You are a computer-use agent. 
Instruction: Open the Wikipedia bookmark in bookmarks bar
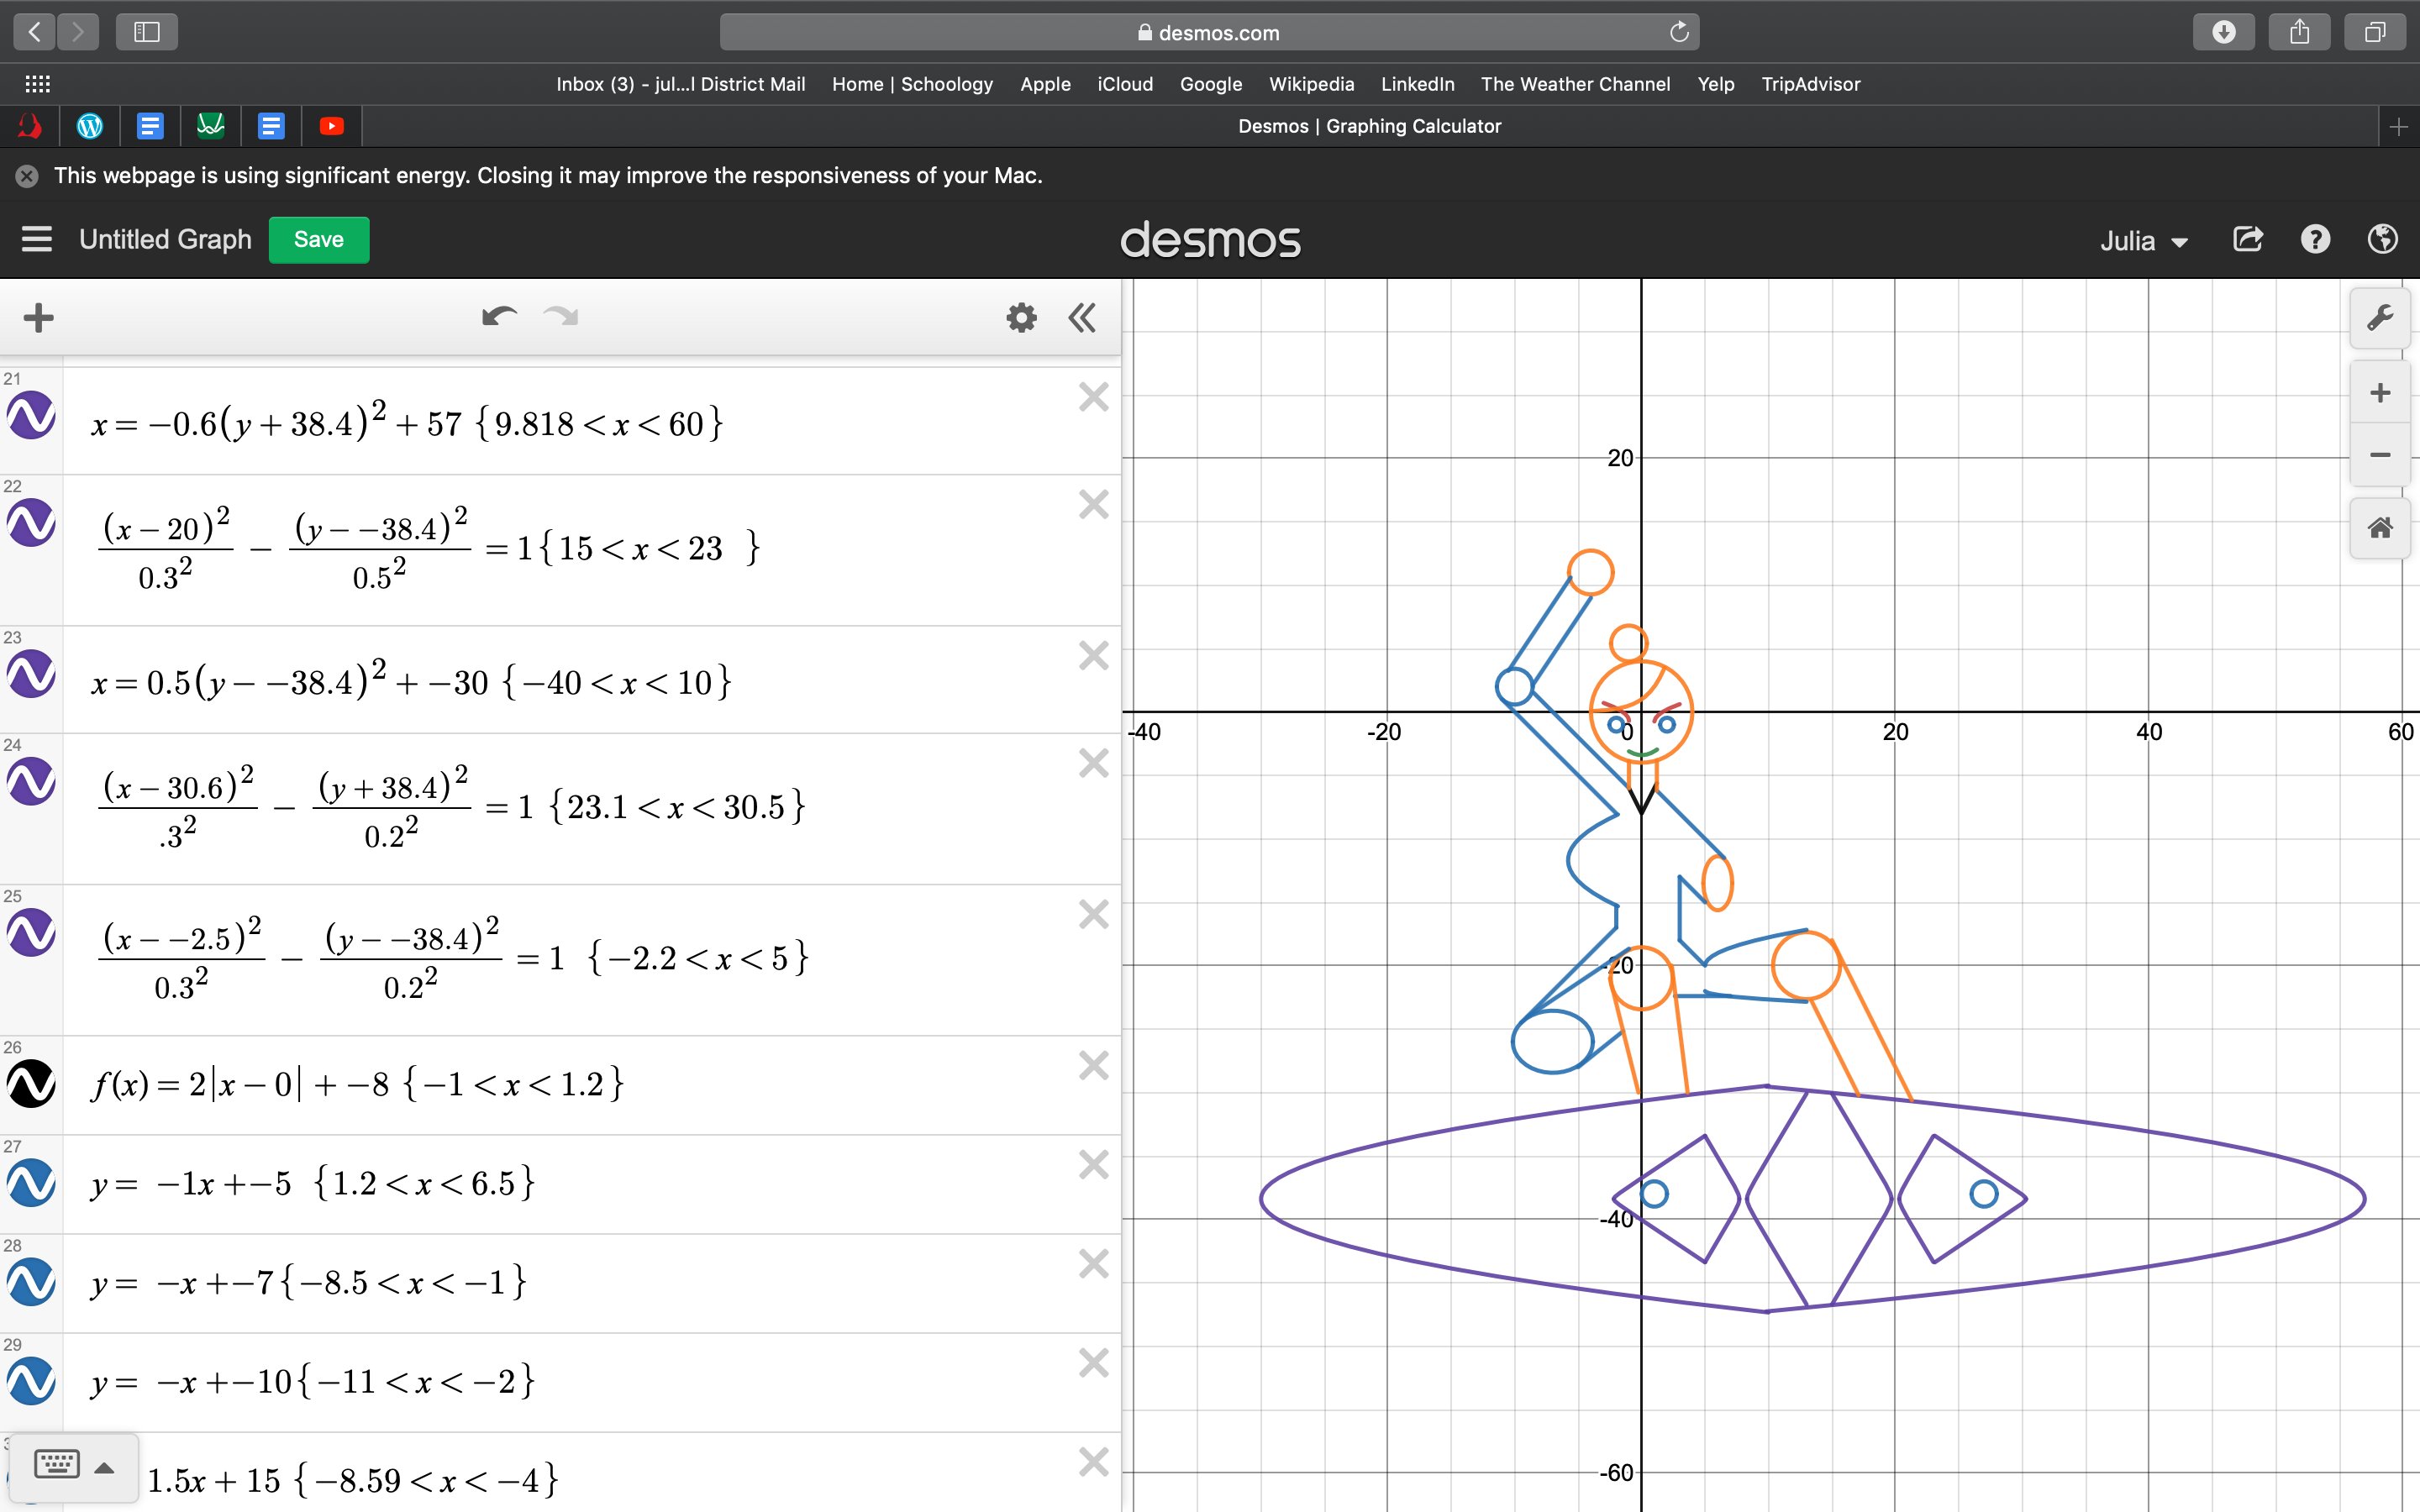pyautogui.click(x=1312, y=84)
